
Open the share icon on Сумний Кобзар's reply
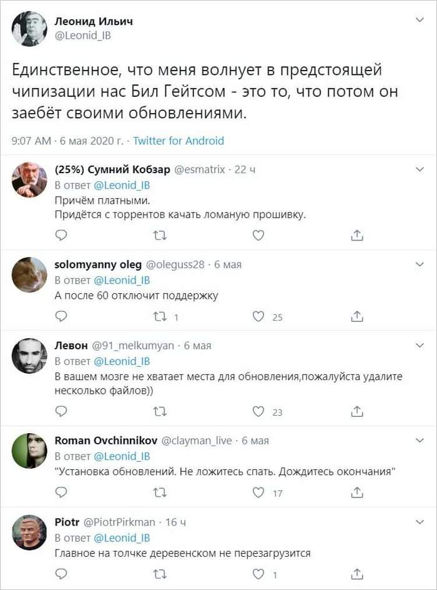tap(357, 236)
